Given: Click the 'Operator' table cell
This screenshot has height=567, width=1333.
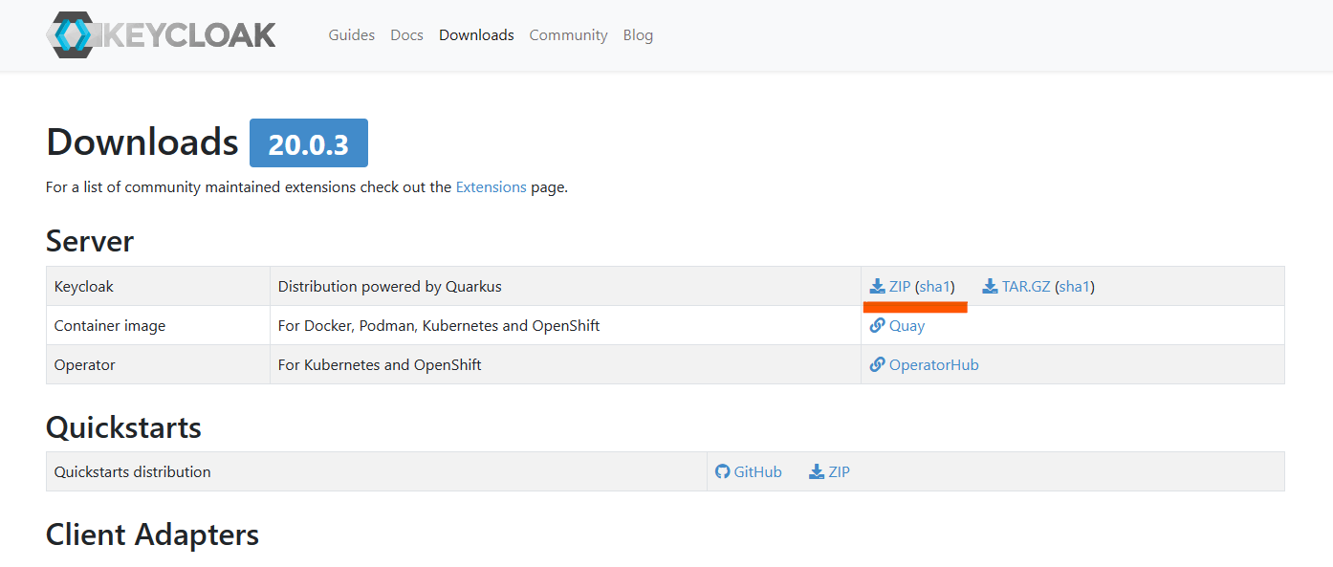Looking at the screenshot, I should tap(158, 364).
